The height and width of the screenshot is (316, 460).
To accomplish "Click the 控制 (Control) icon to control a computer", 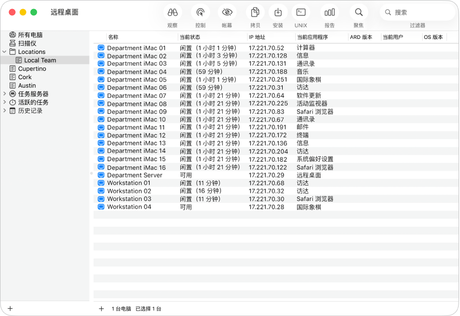I will [x=200, y=12].
